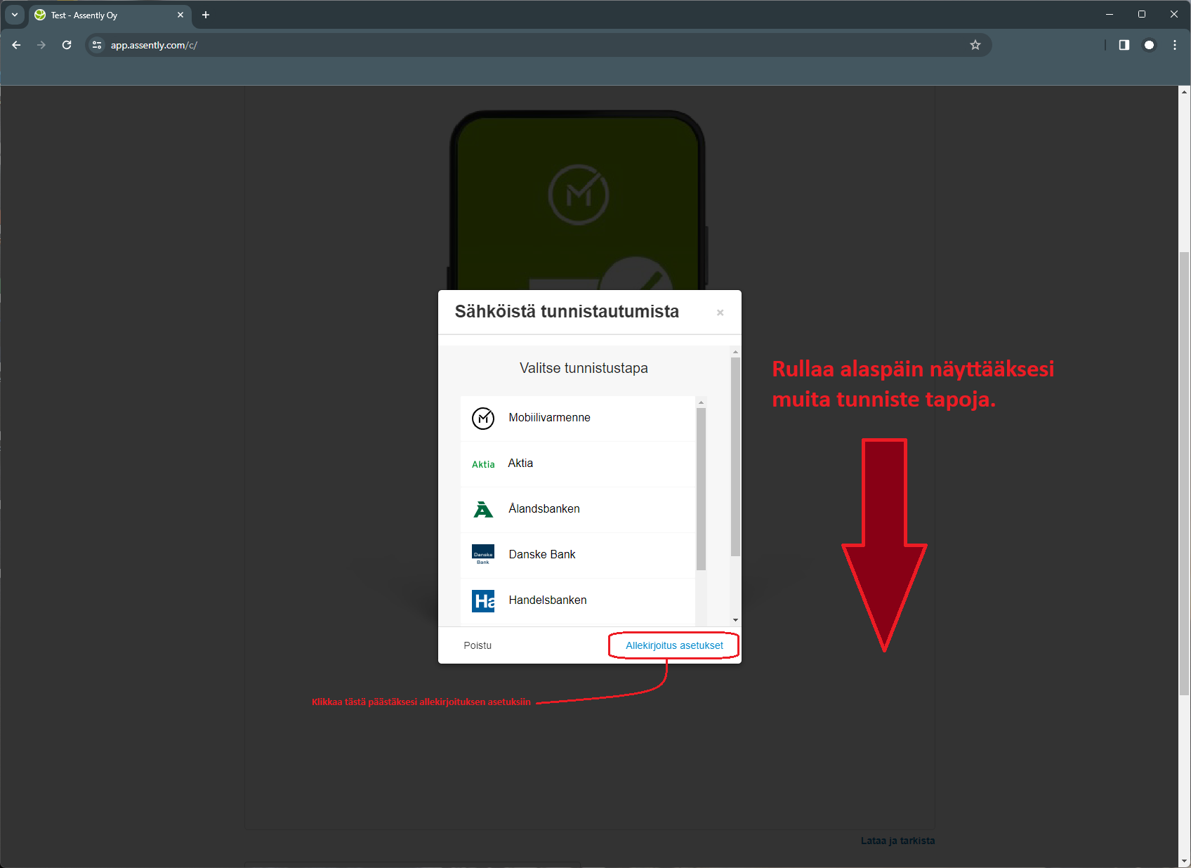Image resolution: width=1191 pixels, height=868 pixels.
Task: Select the Ålandsbanken logo icon
Action: point(483,509)
